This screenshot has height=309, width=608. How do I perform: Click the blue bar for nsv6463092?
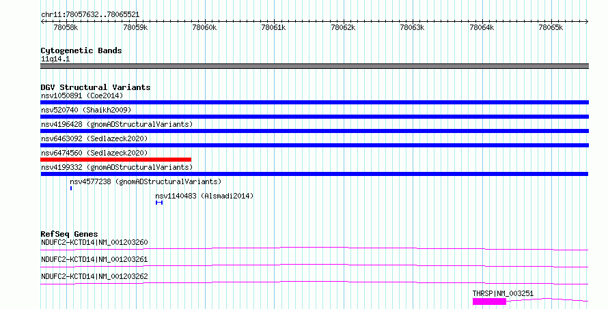[314, 145]
